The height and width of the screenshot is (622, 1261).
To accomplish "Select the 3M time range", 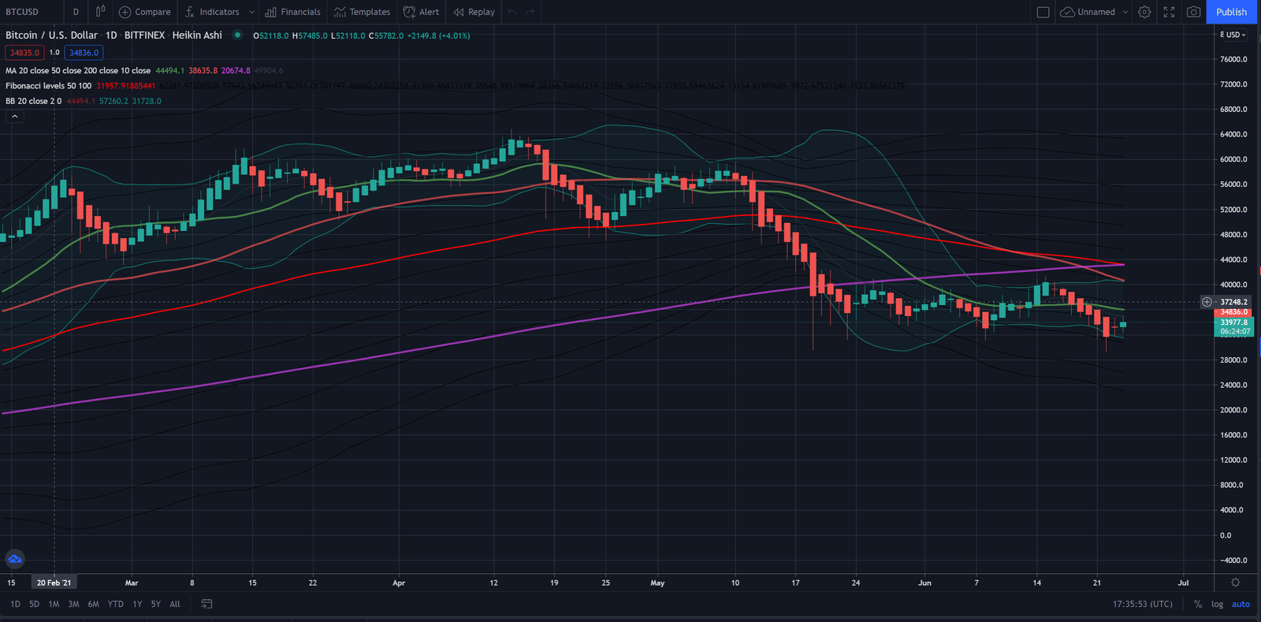I will pos(73,604).
